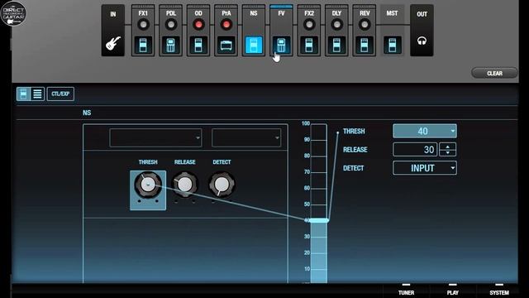Open the SYSTEM tab

point(499,292)
